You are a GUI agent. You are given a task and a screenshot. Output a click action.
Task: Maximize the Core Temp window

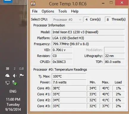pyautogui.click(x=111, y=3)
